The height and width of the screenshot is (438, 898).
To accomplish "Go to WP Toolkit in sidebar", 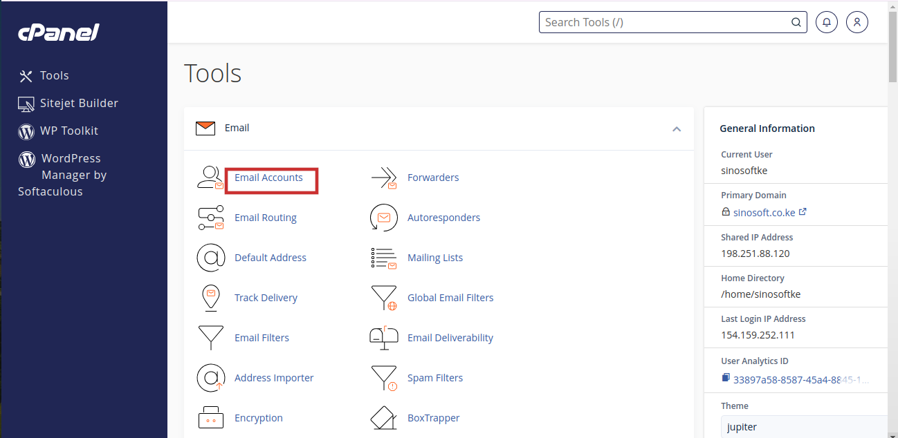I will [68, 131].
